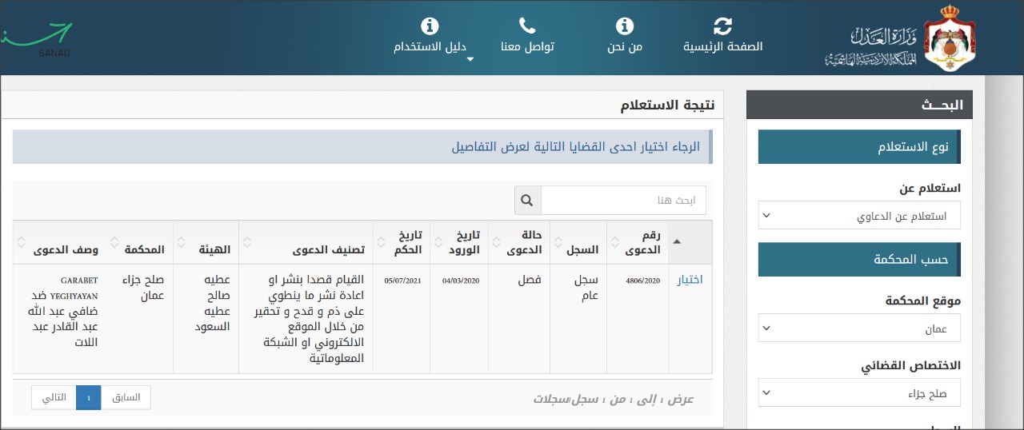Click the التالي pagination button

[x=54, y=397]
